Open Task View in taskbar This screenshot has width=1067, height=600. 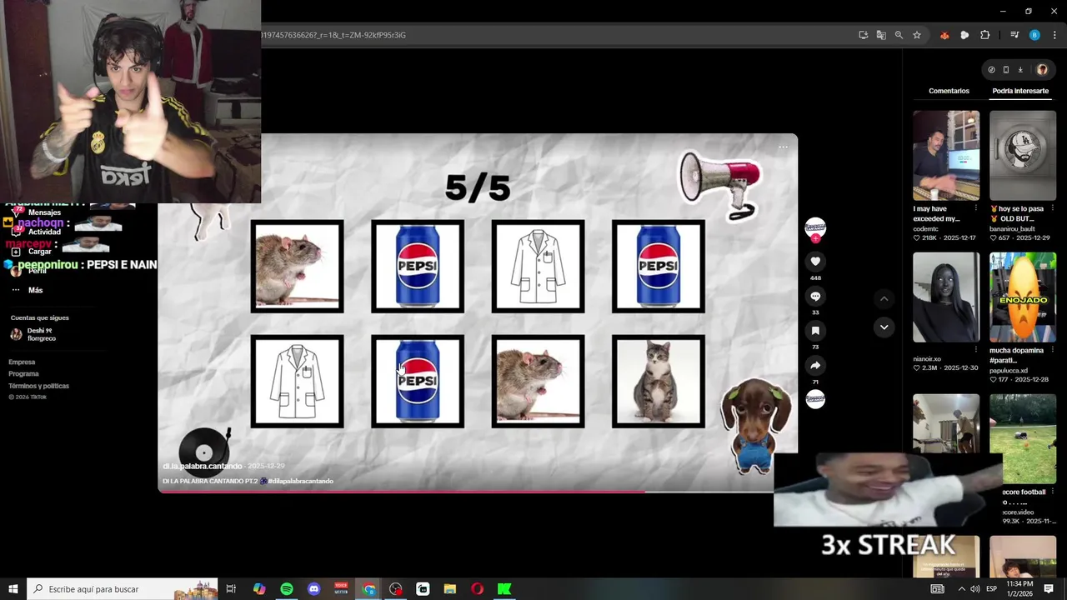coord(232,589)
